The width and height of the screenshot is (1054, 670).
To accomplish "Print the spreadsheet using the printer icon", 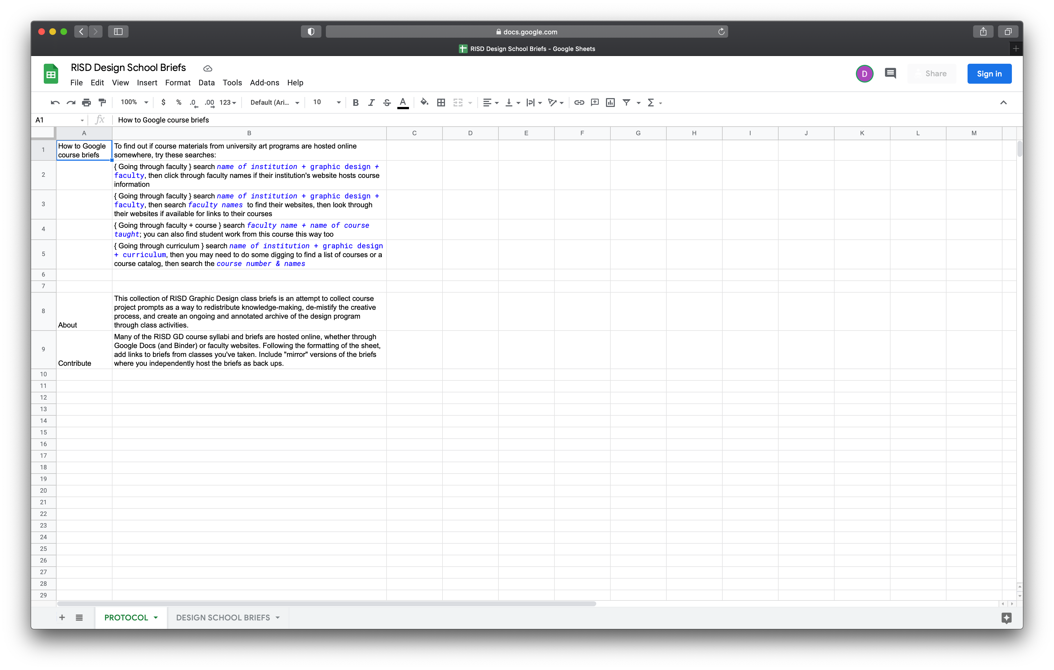I will pos(87,103).
